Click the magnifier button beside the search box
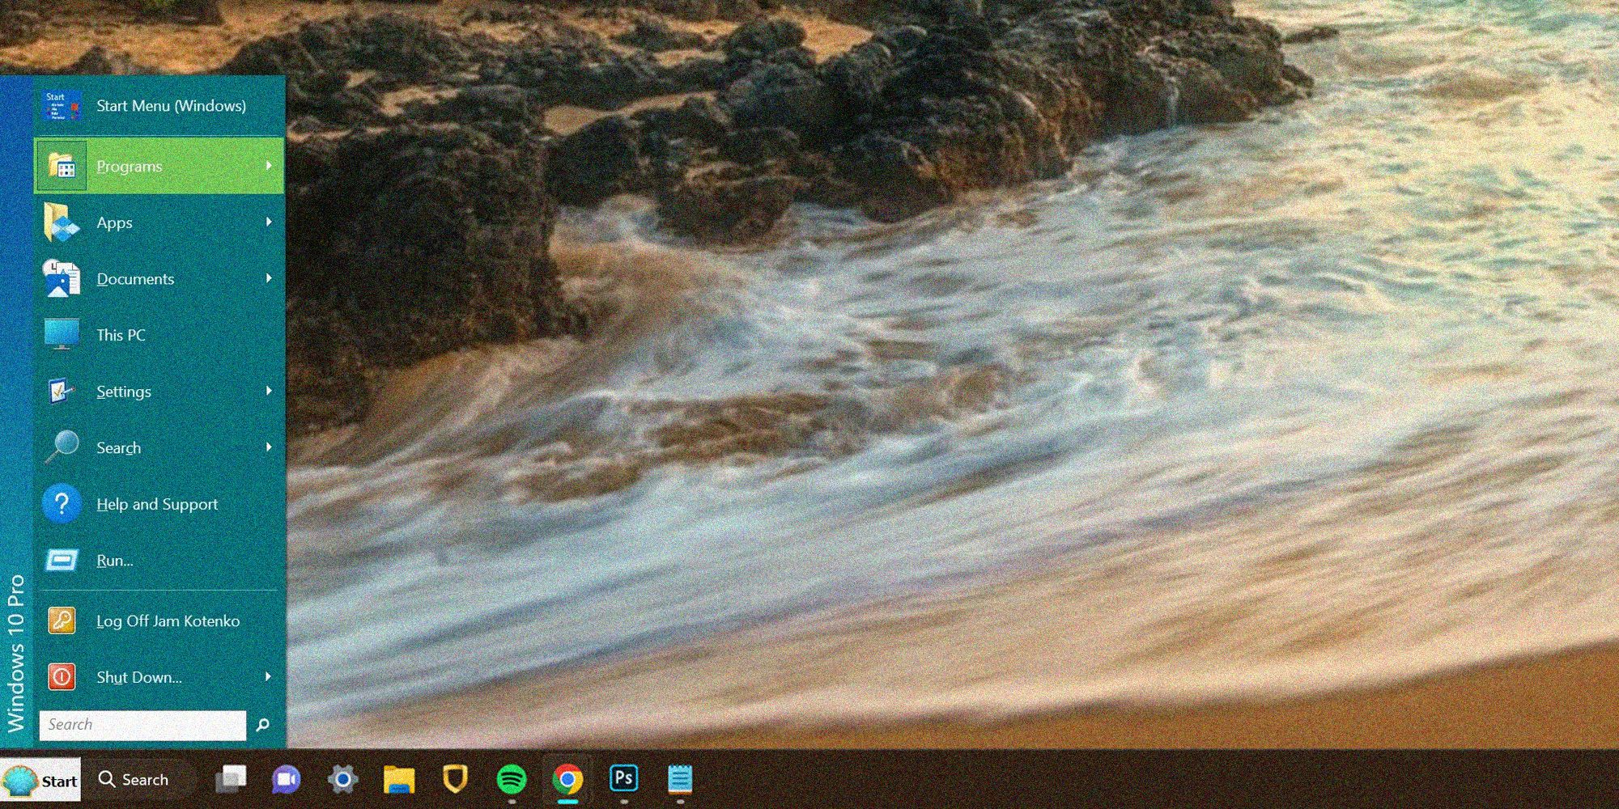This screenshot has height=809, width=1619. [x=262, y=725]
